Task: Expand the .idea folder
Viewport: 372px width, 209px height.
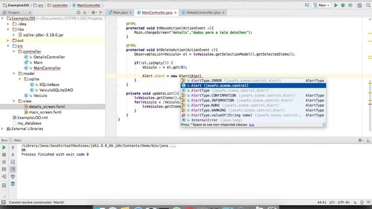Action: point(8,24)
